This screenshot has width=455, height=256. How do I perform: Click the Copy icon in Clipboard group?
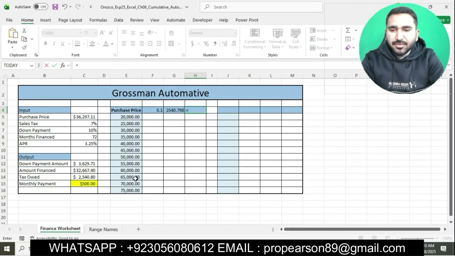pyautogui.click(x=24, y=39)
